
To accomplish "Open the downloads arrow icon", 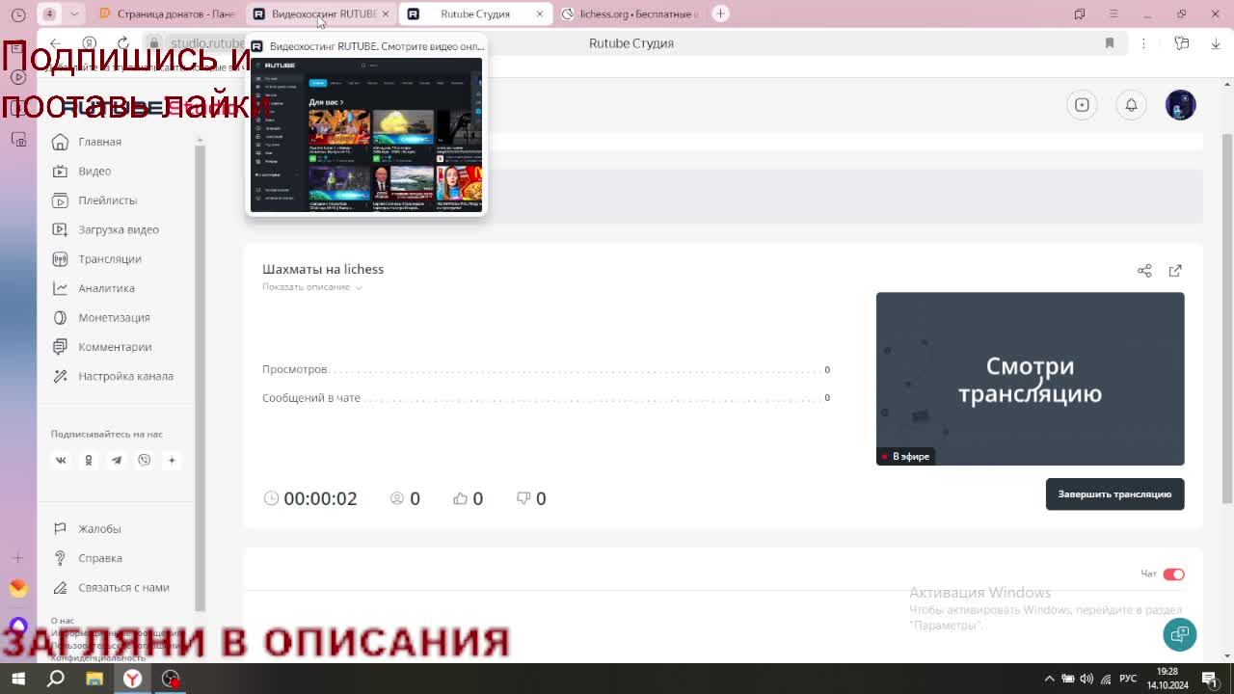I will coord(1215,43).
